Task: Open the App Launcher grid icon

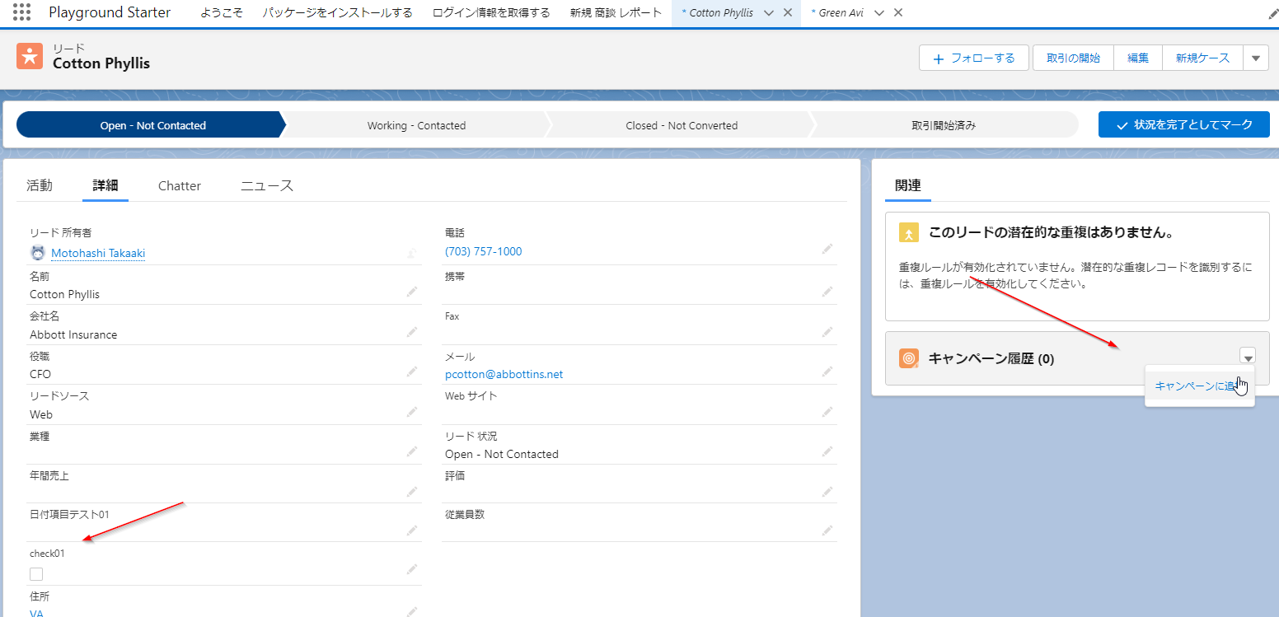Action: pos(22,12)
